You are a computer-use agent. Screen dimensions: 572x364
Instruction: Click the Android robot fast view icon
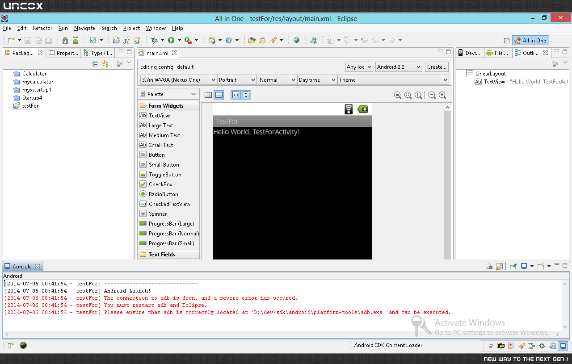click(x=501, y=346)
